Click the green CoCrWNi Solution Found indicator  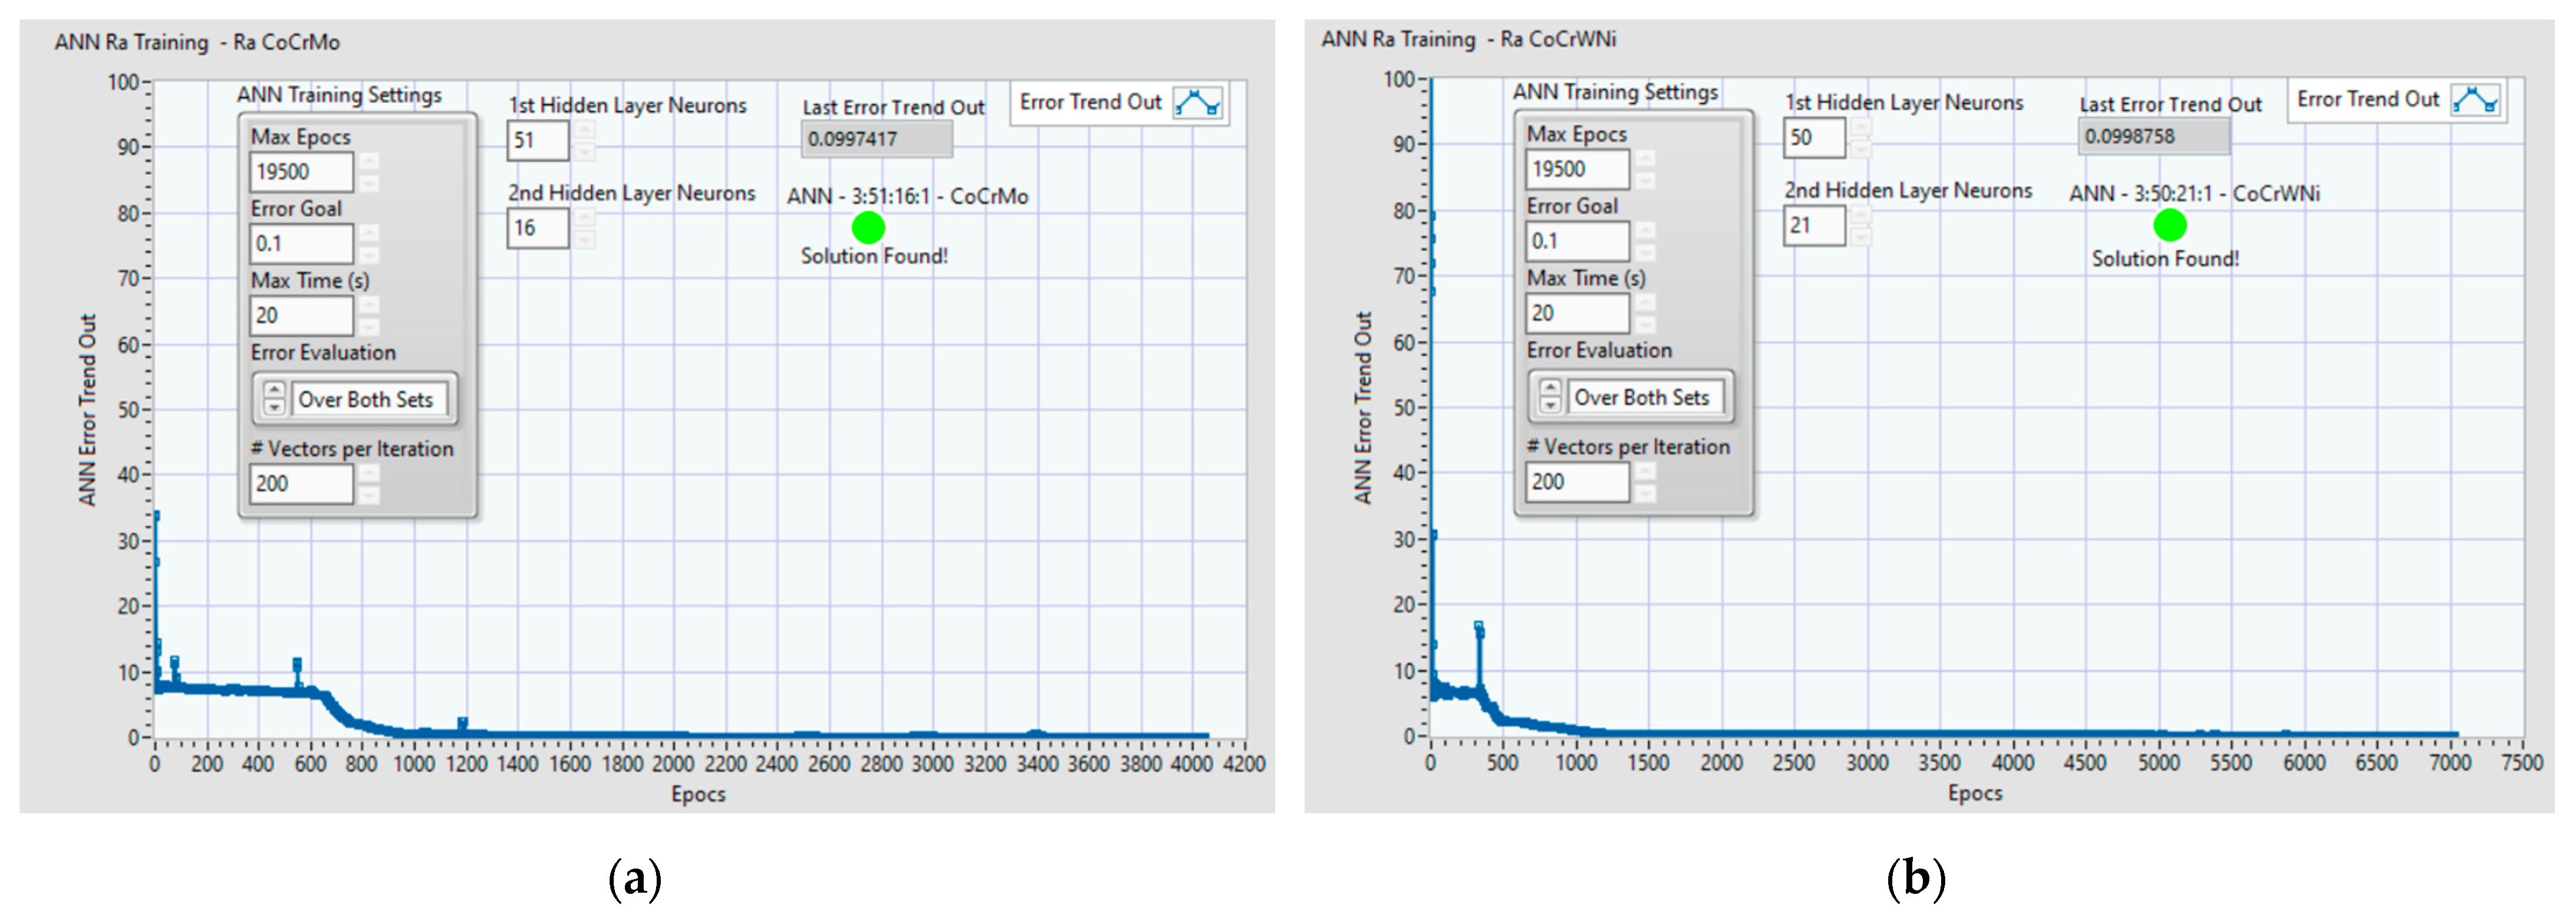[x=2169, y=225]
